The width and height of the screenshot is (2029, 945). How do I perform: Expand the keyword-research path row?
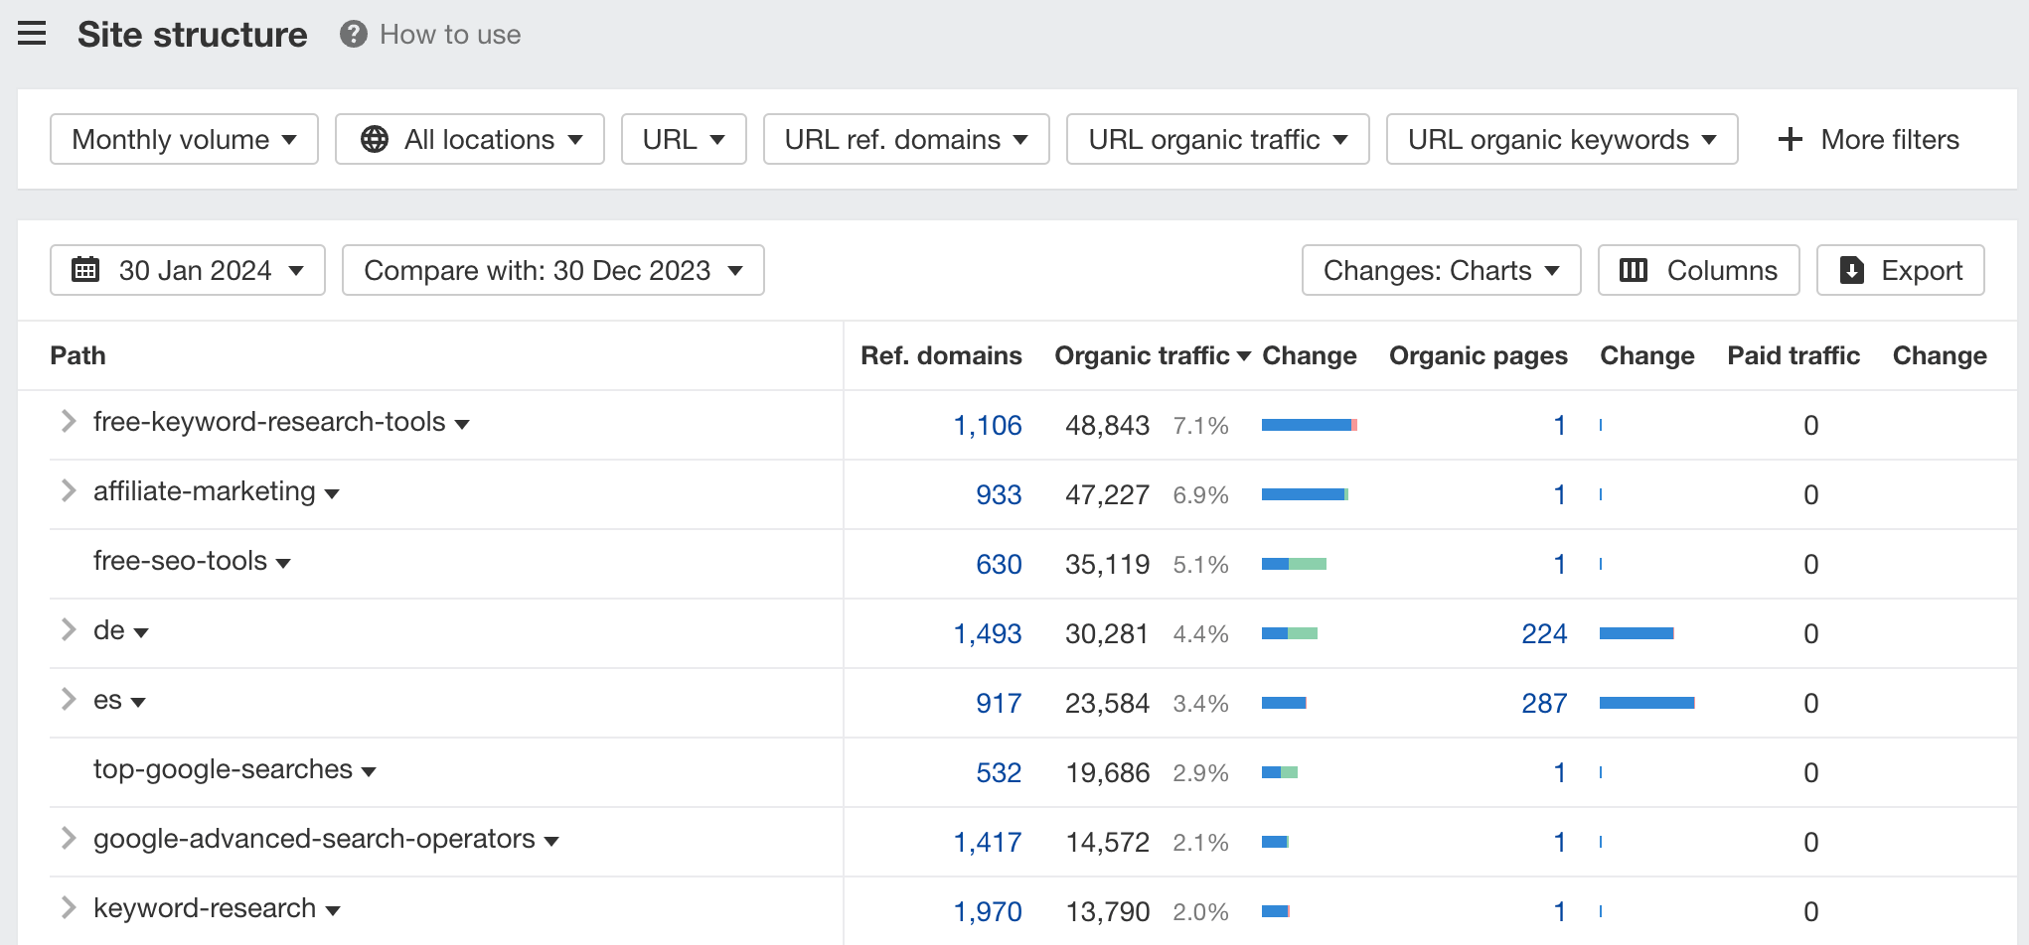coord(68,908)
